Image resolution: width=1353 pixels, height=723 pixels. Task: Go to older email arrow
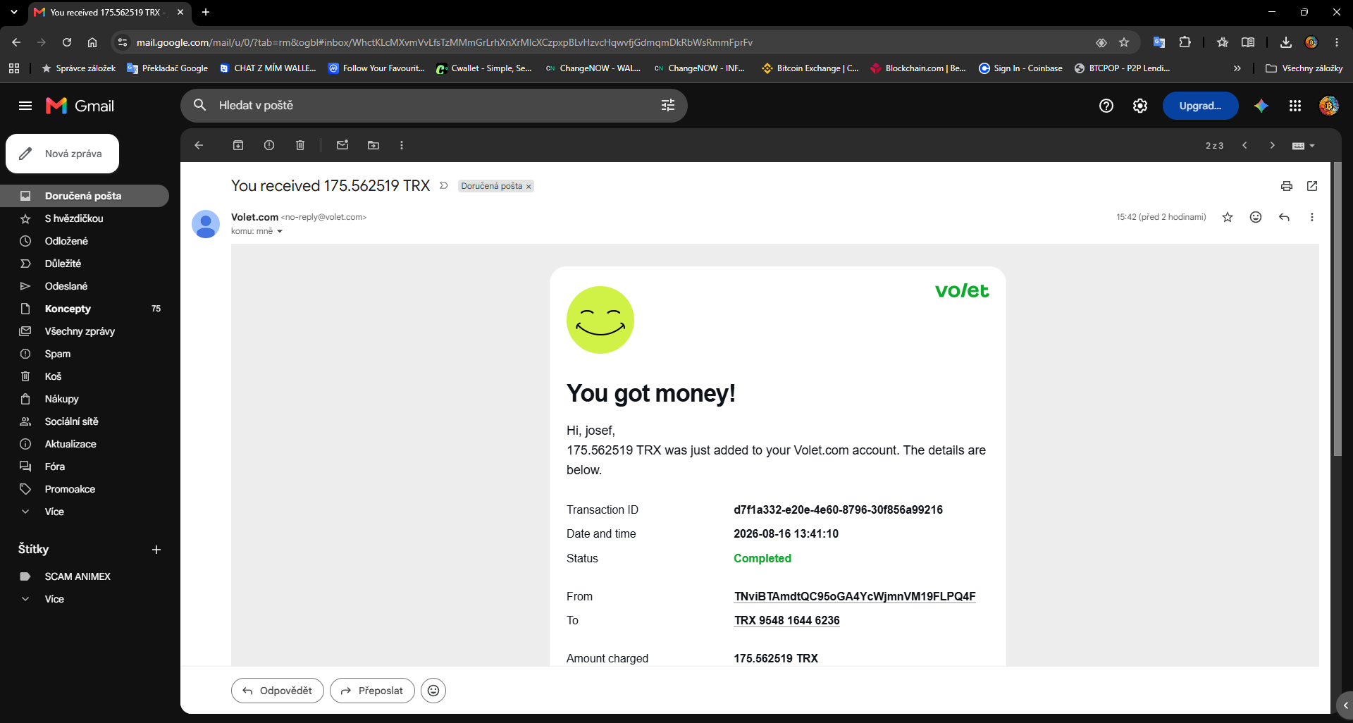[x=1272, y=145]
